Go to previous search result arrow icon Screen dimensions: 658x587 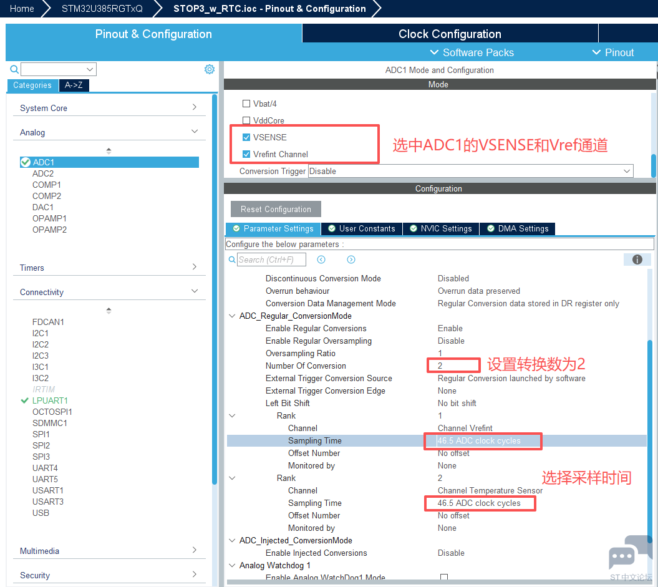point(321,260)
